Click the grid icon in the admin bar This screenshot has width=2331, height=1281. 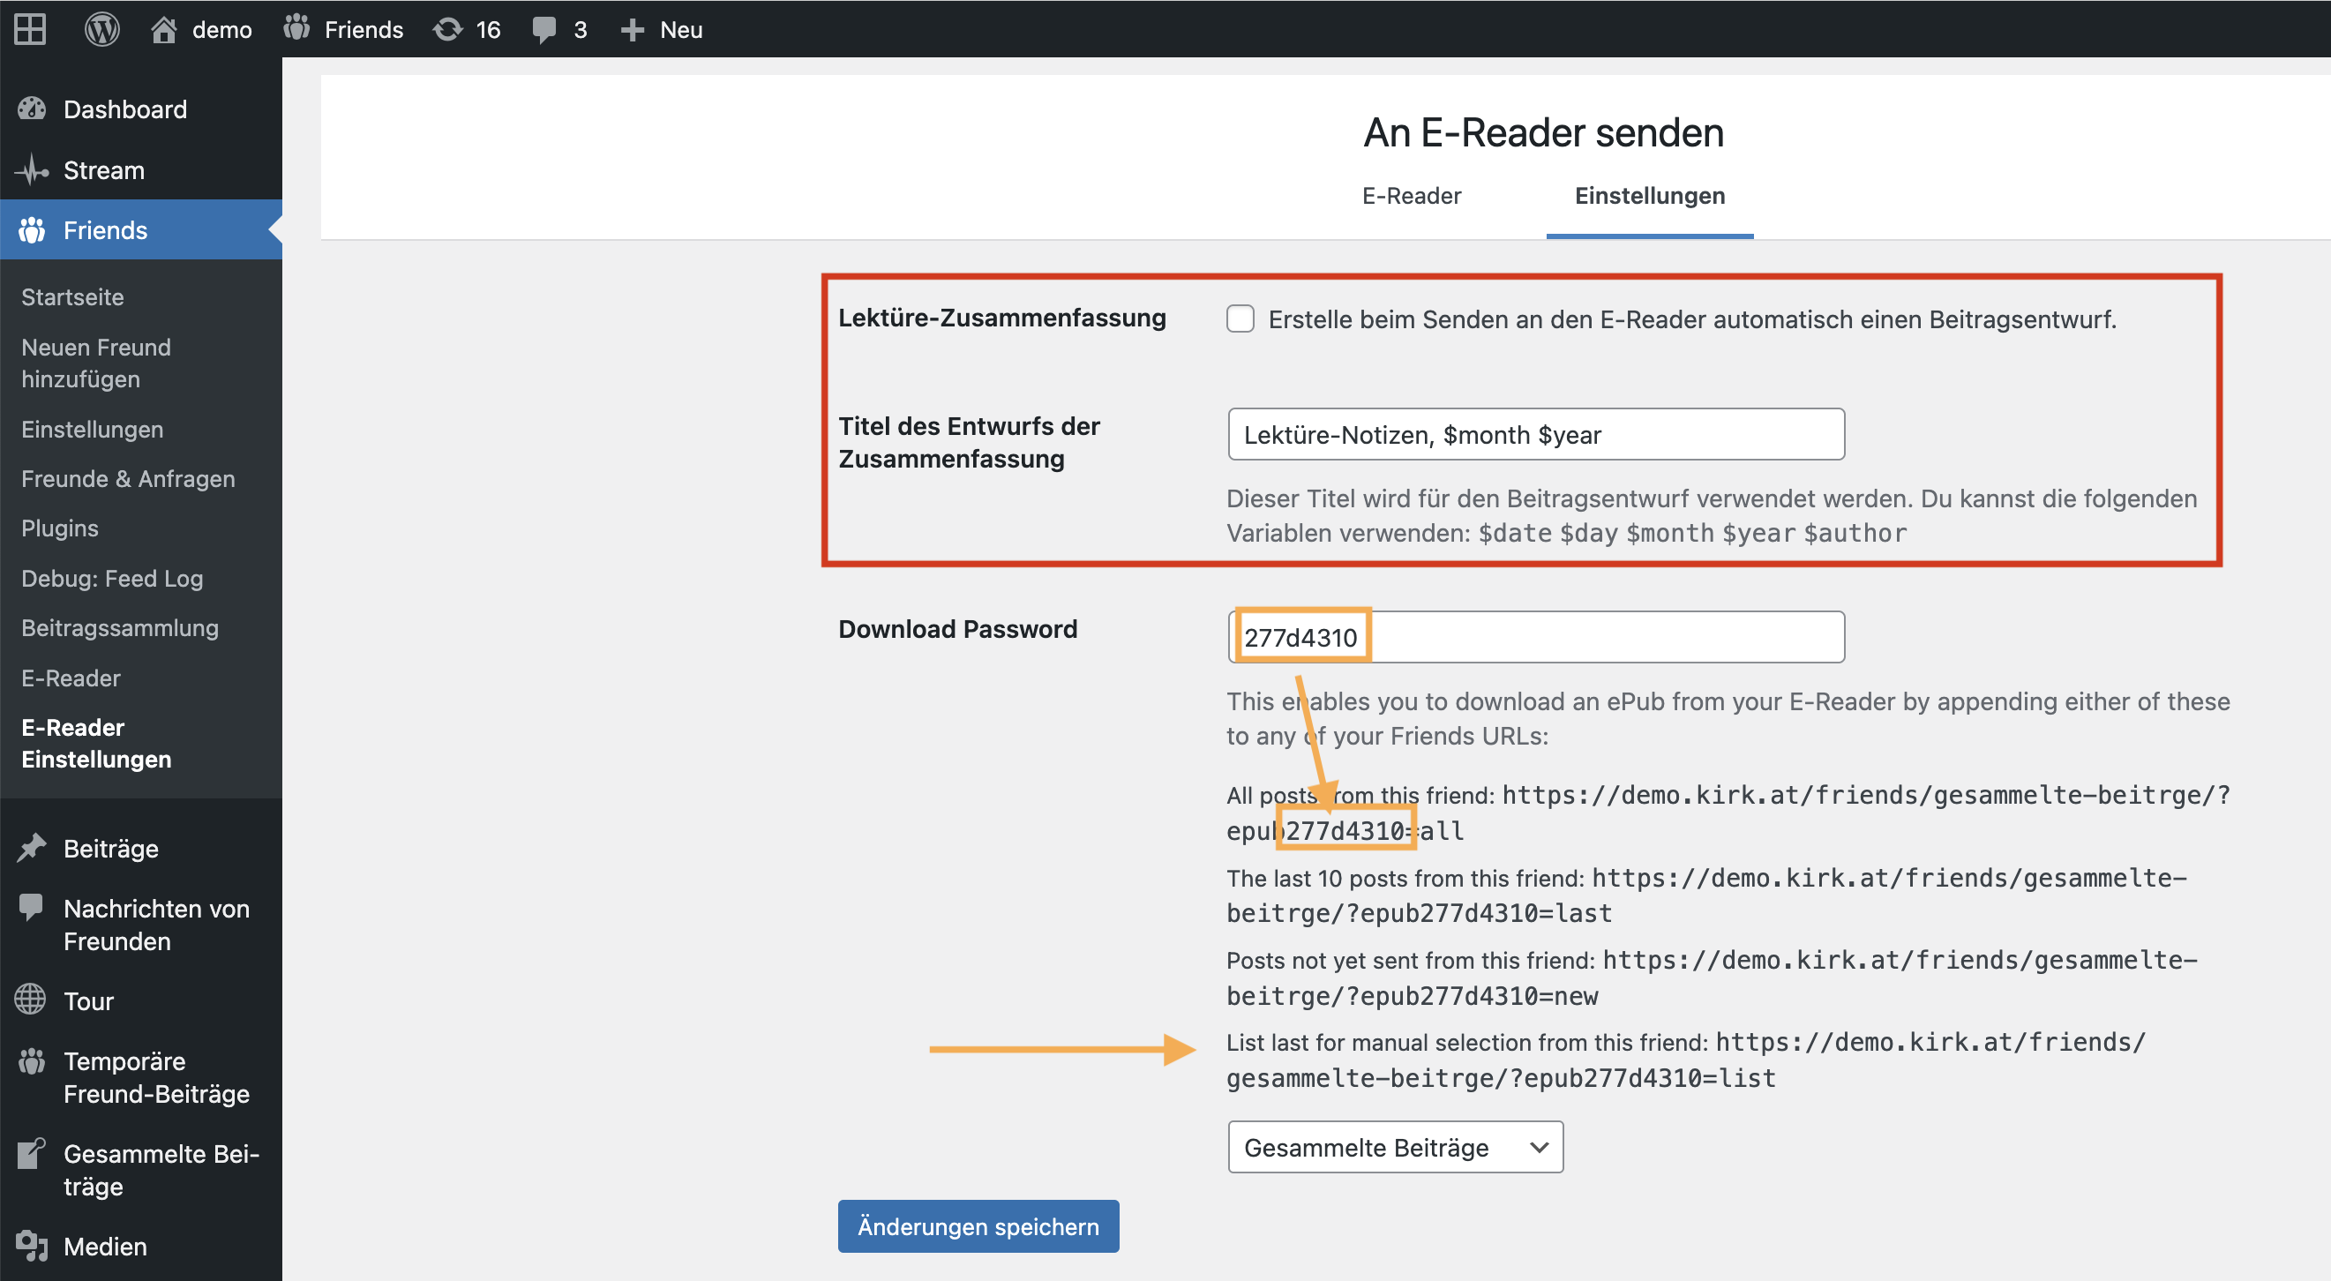point(30,29)
